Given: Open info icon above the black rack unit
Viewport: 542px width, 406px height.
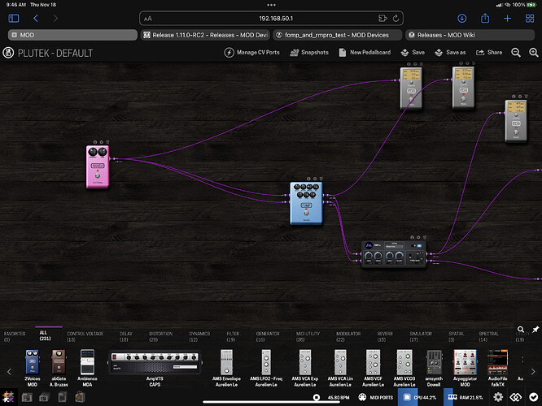Looking at the screenshot, I should (412, 237).
